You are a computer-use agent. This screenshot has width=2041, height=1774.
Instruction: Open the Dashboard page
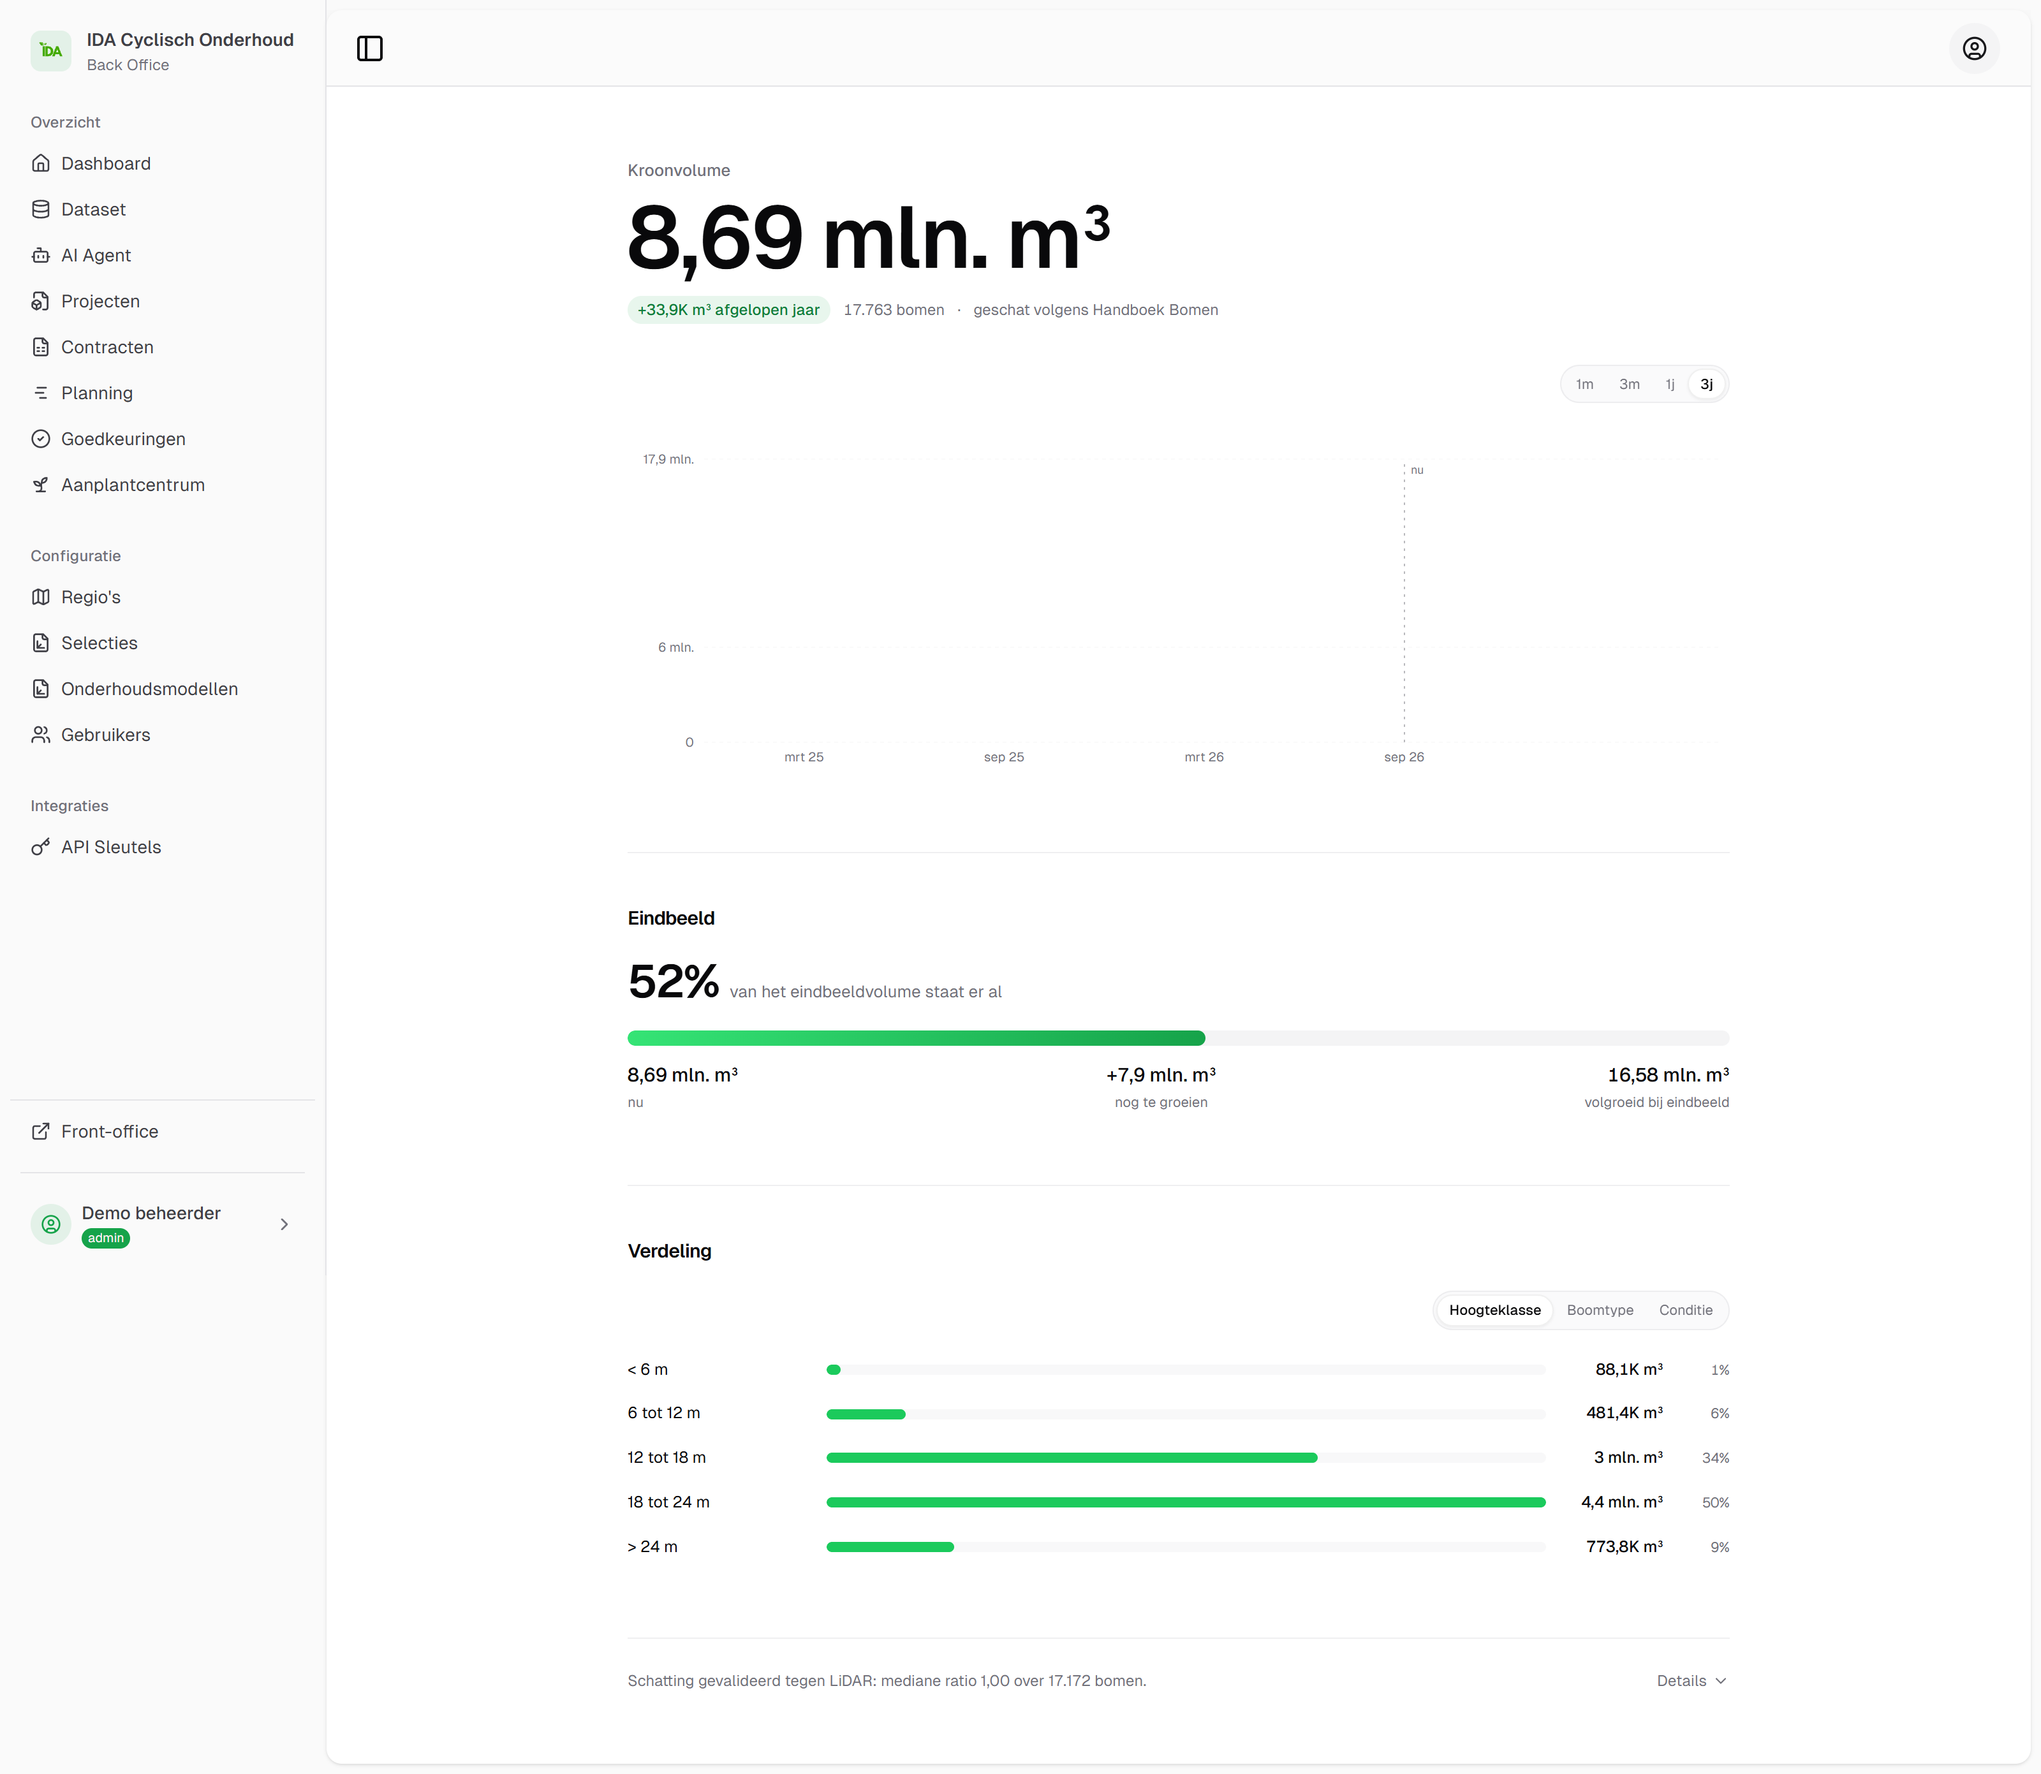click(x=163, y=163)
